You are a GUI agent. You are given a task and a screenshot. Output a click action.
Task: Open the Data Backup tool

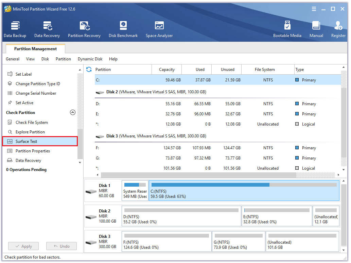(15, 29)
